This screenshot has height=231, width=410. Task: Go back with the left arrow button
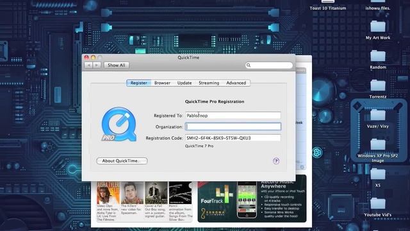pyautogui.click(x=88, y=65)
